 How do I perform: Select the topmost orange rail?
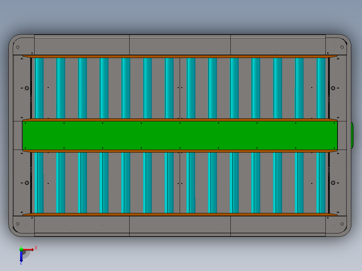180,56
